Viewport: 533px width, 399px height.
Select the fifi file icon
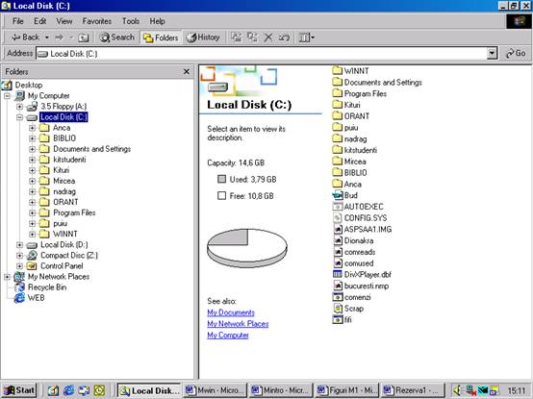338,319
